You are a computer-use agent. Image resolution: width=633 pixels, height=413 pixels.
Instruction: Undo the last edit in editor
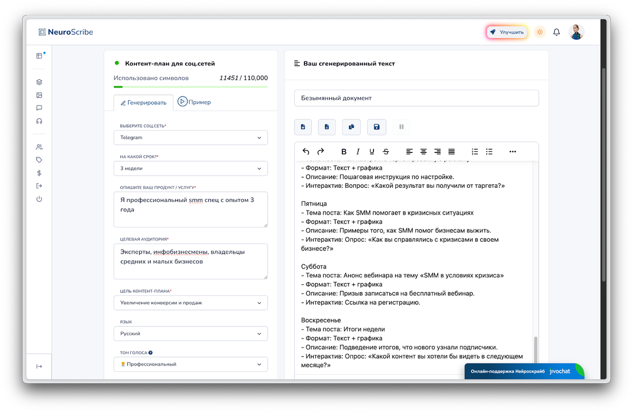[x=306, y=151]
